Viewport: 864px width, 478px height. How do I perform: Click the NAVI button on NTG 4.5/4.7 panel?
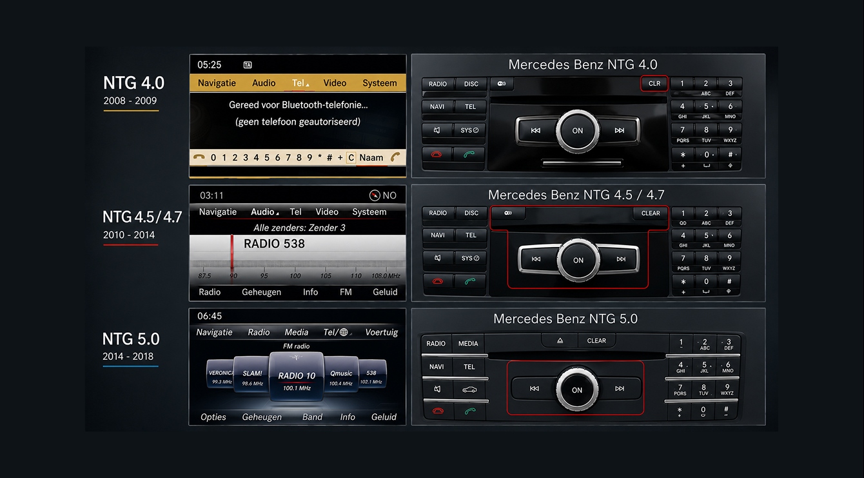438,235
